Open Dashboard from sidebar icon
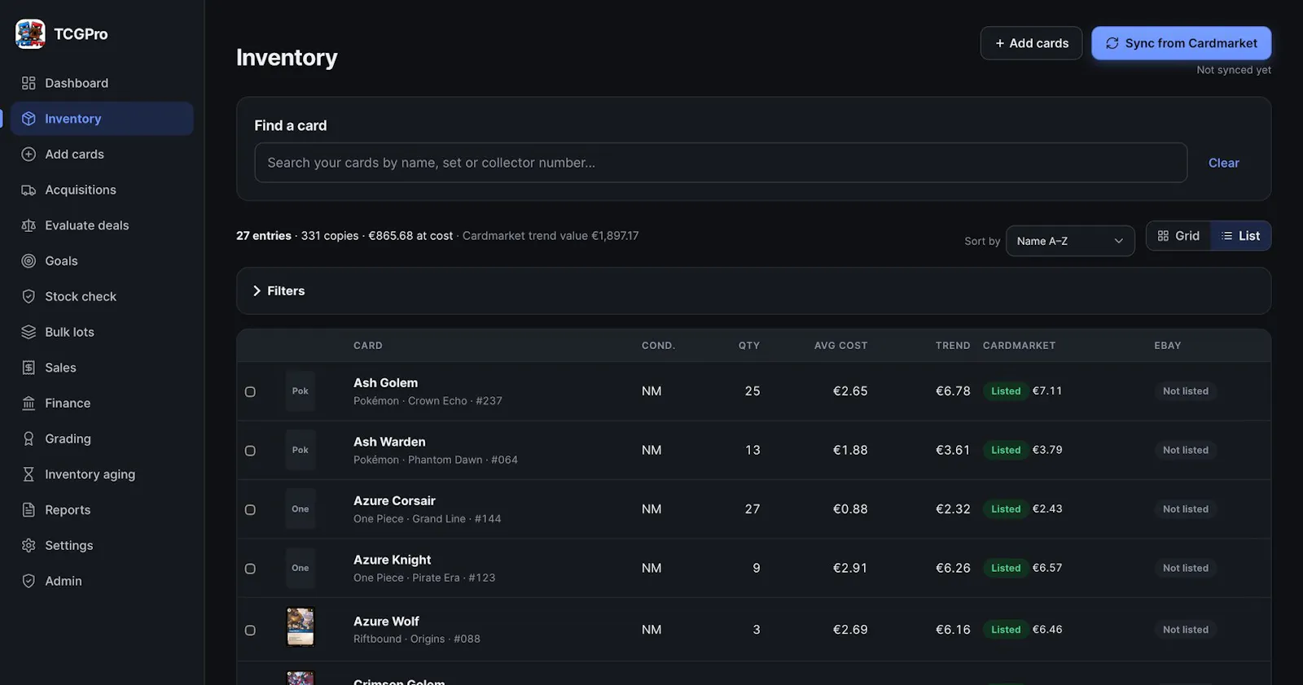This screenshot has width=1303, height=685. (29, 83)
